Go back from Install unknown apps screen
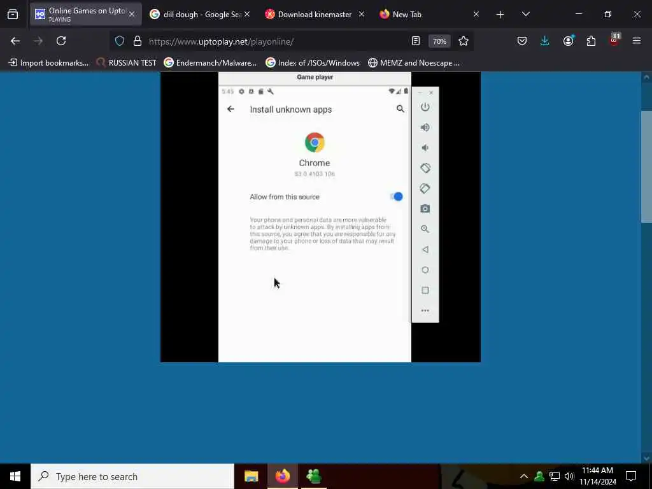 [230, 109]
